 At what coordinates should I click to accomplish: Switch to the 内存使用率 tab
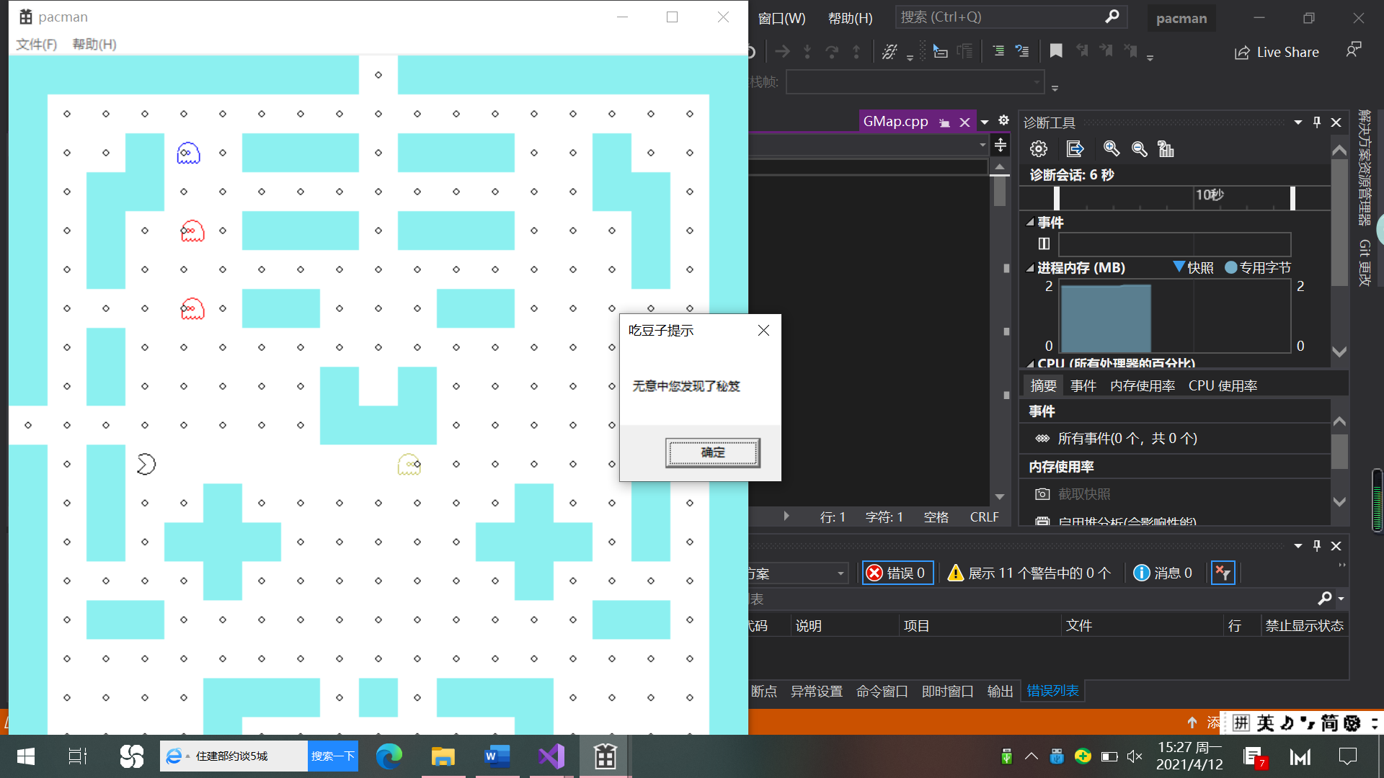[1143, 386]
